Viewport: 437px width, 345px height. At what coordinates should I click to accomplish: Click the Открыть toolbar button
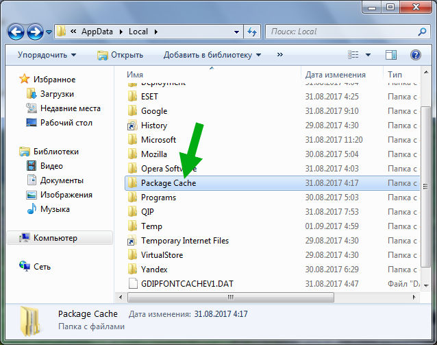[x=121, y=55]
